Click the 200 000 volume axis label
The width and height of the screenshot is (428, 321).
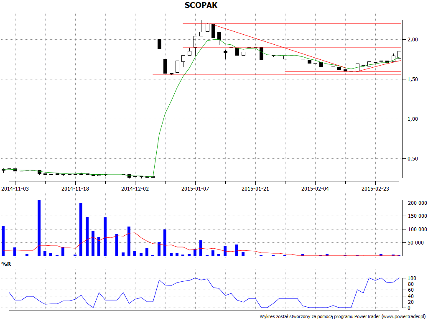pos(417,203)
